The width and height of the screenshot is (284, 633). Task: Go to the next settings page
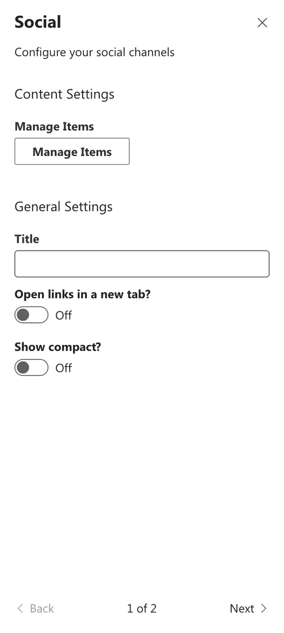tap(242, 608)
